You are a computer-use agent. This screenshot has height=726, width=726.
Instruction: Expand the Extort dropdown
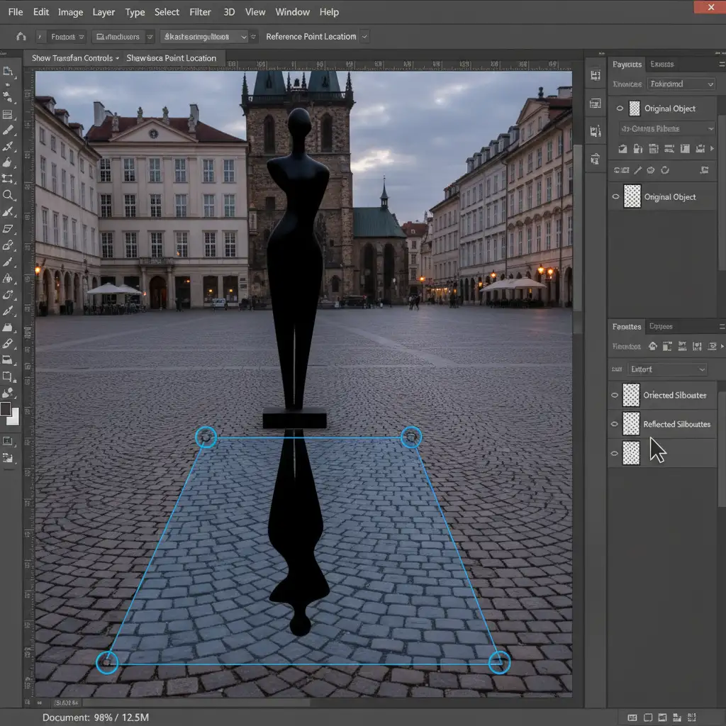pos(667,369)
